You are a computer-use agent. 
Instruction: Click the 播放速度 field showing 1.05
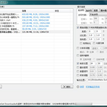click(100, 67)
